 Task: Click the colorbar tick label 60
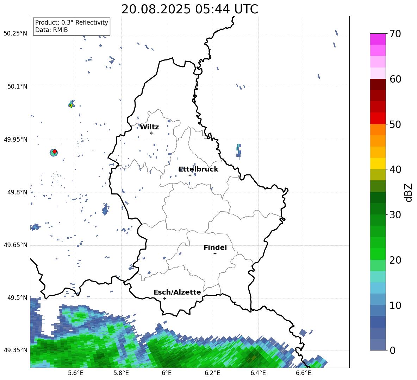(395, 79)
